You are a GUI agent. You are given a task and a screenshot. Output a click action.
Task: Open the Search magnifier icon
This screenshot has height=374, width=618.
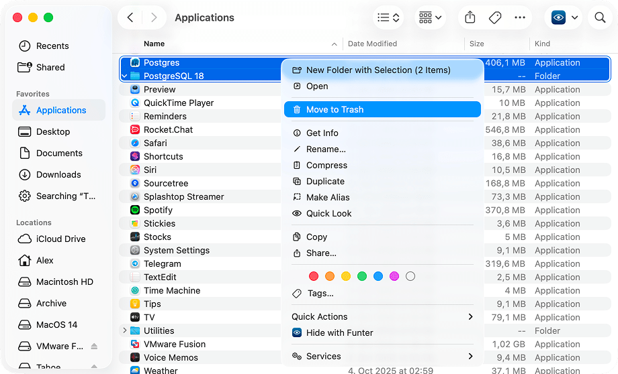click(x=600, y=18)
